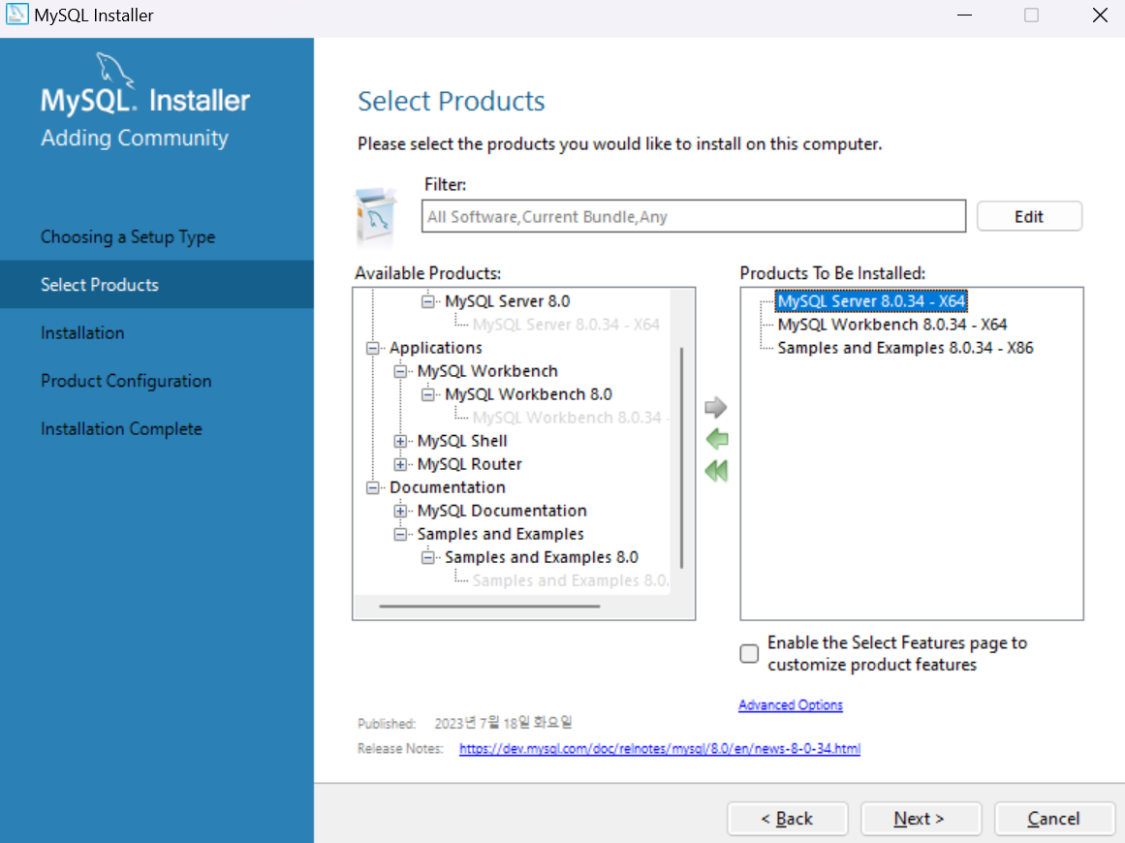Open the Product Configuration step
This screenshot has width=1125, height=843.
[126, 381]
